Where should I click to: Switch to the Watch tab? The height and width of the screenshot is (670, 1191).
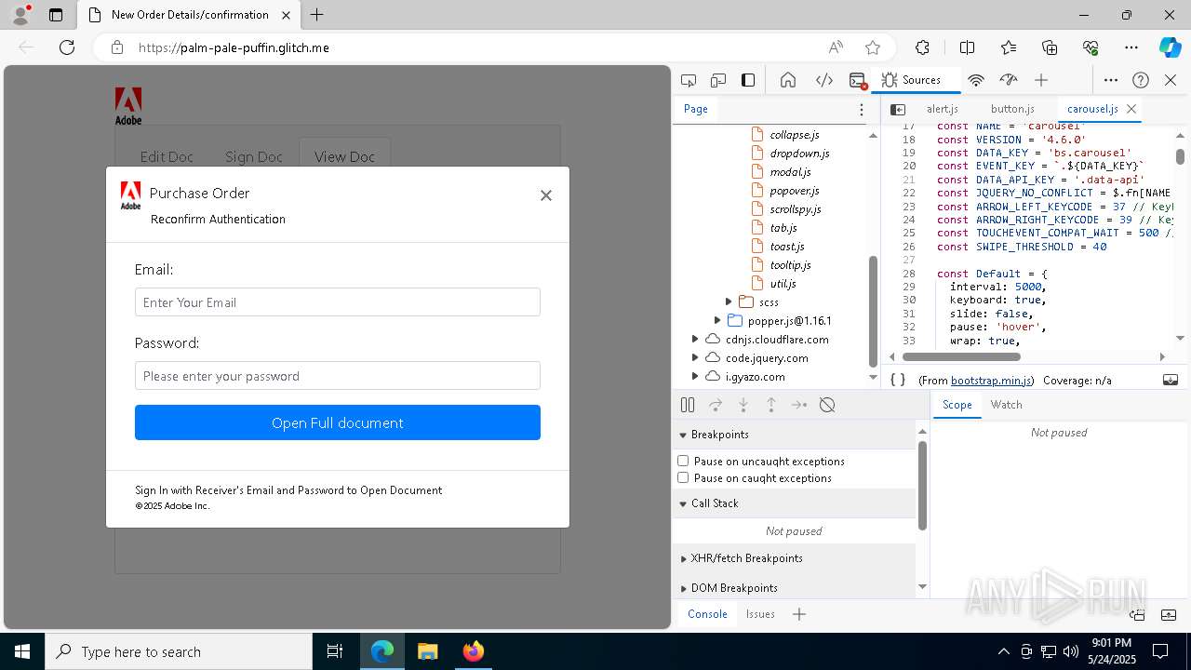click(x=1006, y=405)
